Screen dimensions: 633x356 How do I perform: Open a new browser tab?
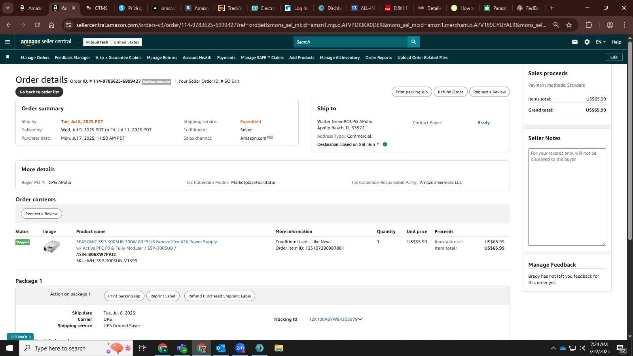pos(552,8)
